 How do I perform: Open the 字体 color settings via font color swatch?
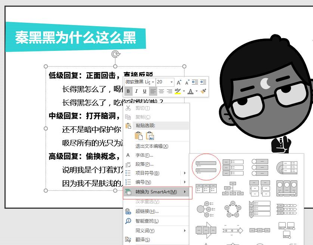(190, 91)
